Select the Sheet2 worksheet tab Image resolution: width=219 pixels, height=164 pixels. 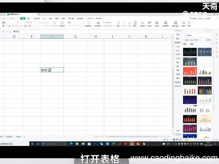pyautogui.click(x=9, y=137)
